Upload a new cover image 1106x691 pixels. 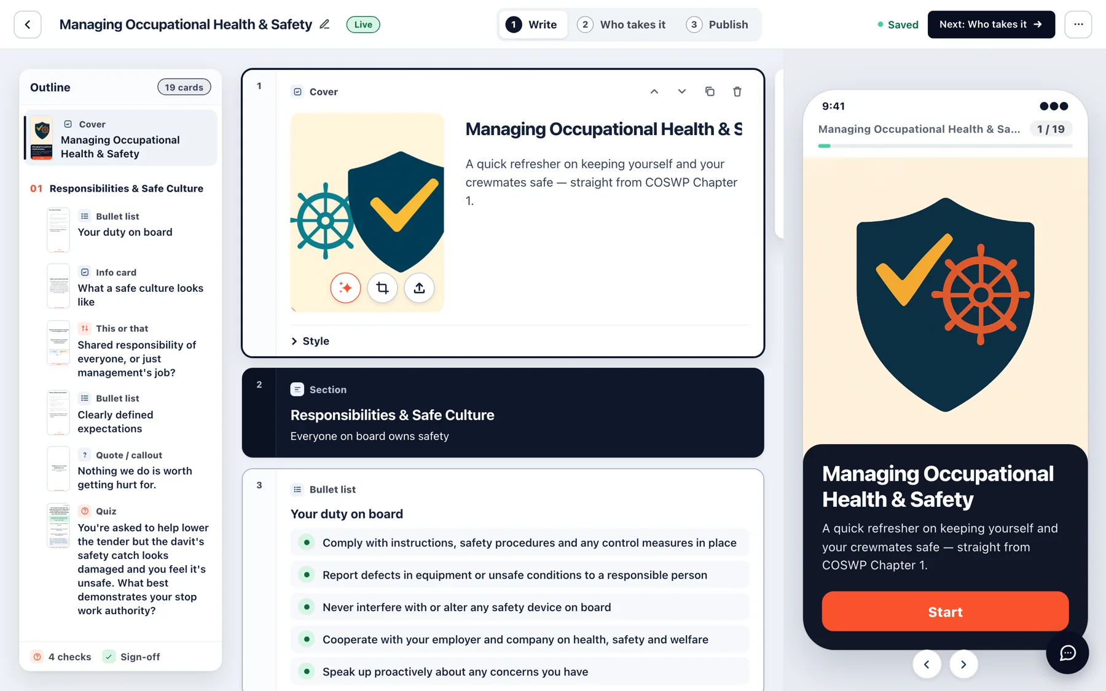pyautogui.click(x=419, y=288)
